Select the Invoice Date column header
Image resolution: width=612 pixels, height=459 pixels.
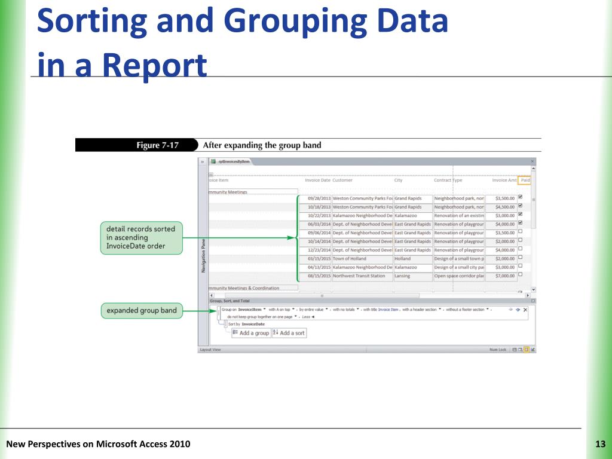(317, 180)
